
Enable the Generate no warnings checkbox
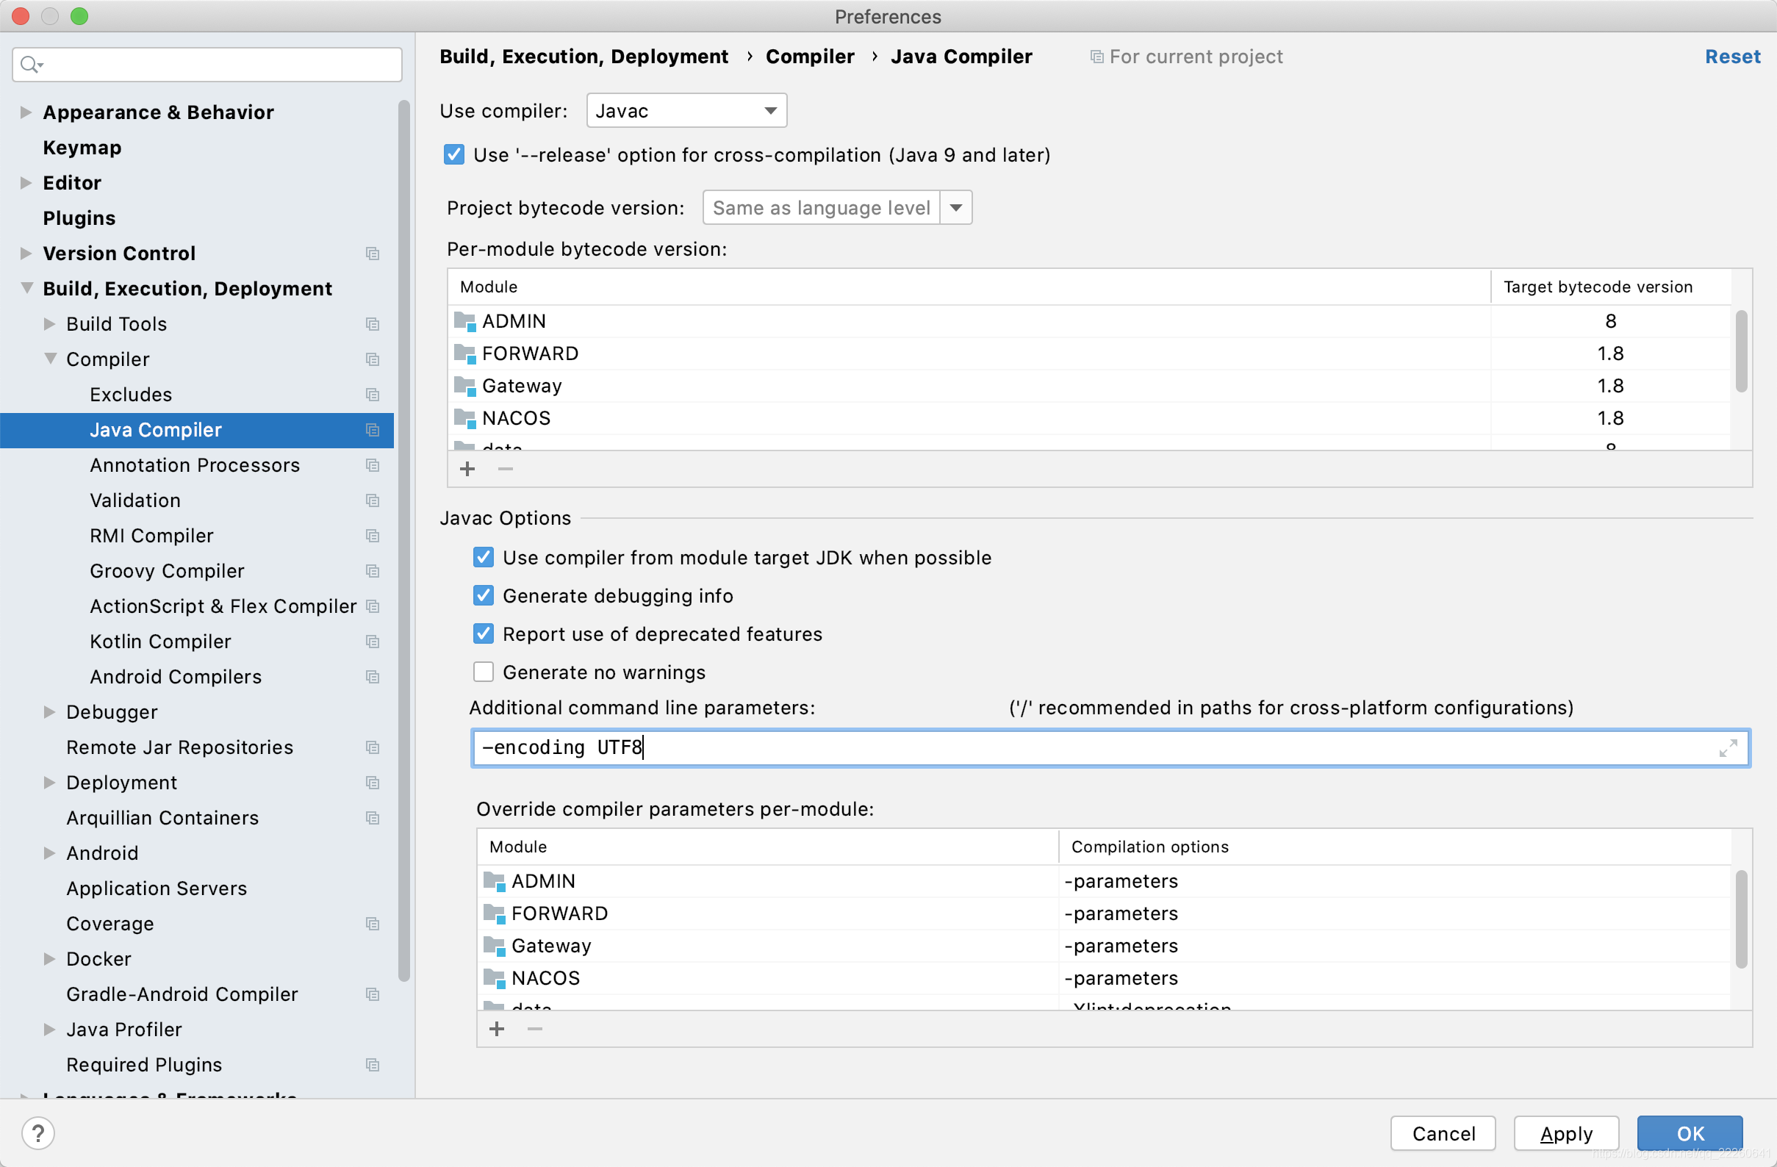(484, 671)
